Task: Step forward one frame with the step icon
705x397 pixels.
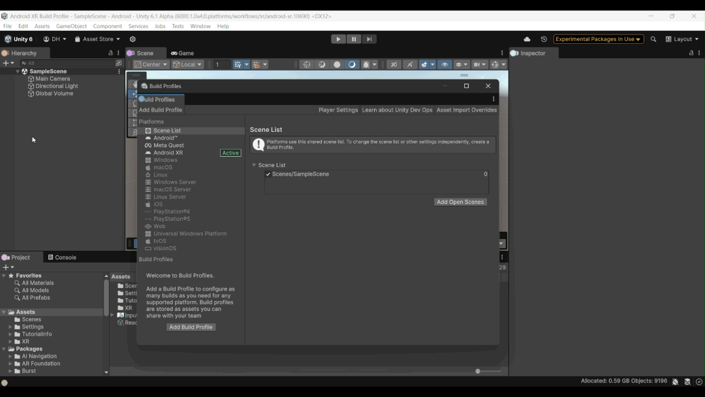Action: coord(369,39)
